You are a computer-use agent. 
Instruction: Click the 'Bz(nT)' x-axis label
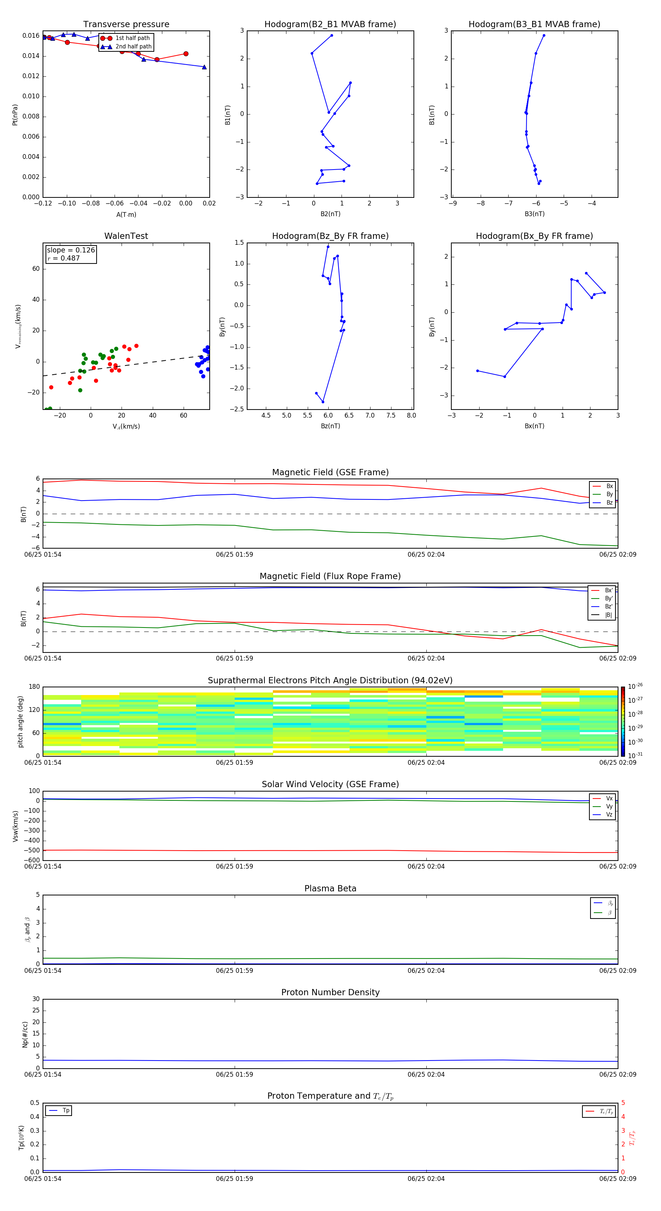[x=330, y=426]
